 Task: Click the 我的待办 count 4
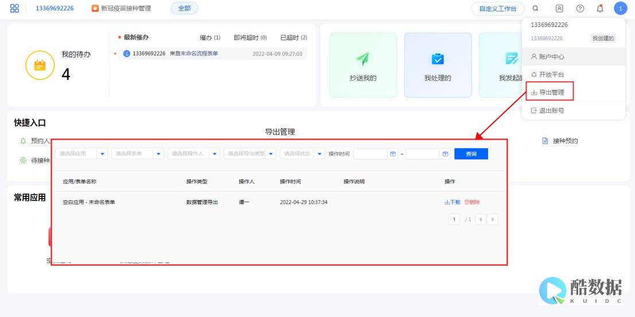pyautogui.click(x=66, y=74)
